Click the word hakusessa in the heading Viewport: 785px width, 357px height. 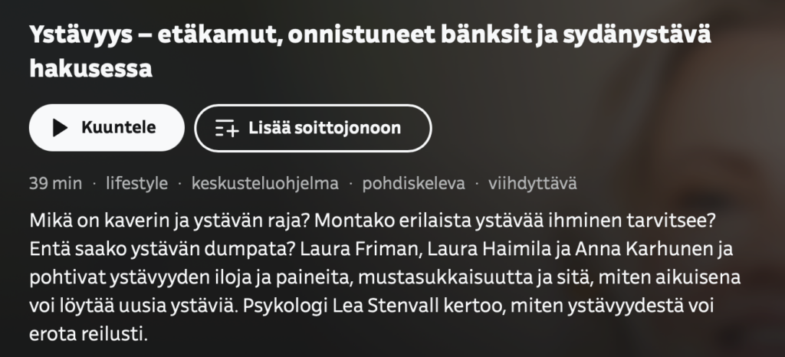[92, 68]
